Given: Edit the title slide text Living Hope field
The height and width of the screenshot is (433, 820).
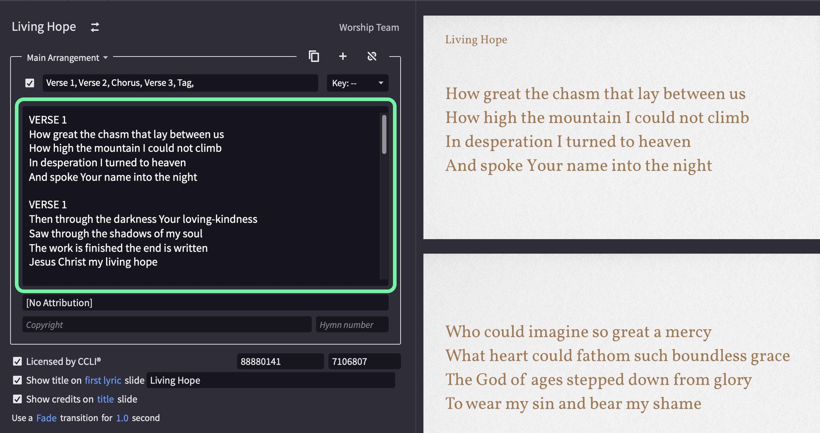Looking at the screenshot, I should coord(271,380).
